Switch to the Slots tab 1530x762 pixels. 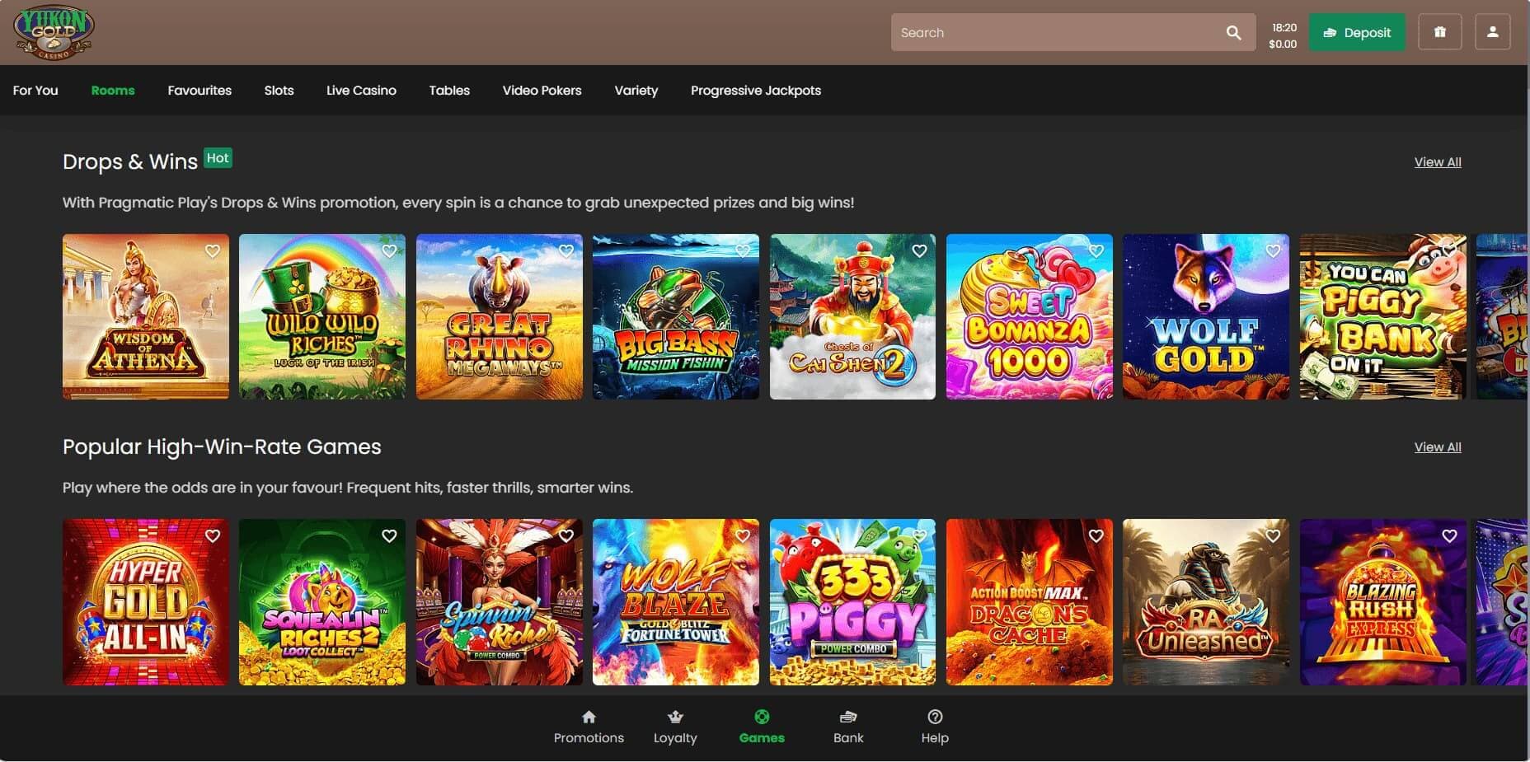point(279,91)
